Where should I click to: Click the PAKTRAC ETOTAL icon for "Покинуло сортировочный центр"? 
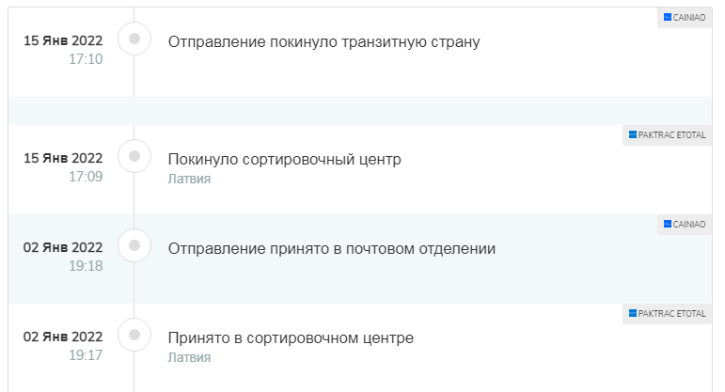click(x=634, y=134)
